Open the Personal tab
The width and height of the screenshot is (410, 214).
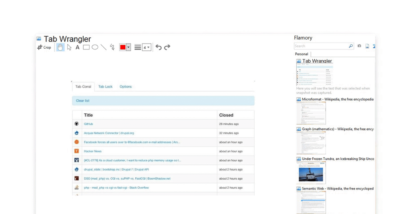[301, 54]
